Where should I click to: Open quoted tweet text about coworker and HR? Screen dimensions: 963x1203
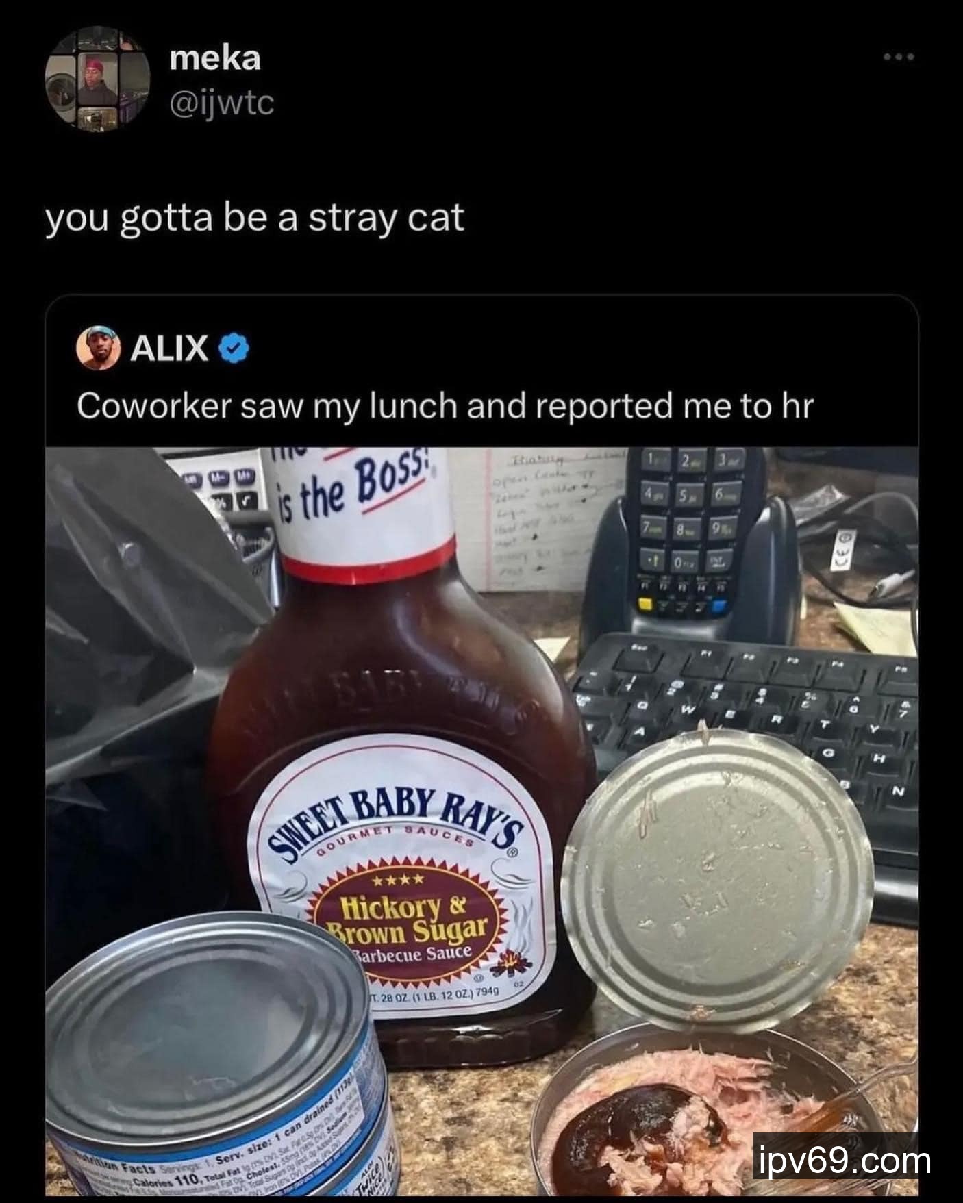tap(445, 406)
